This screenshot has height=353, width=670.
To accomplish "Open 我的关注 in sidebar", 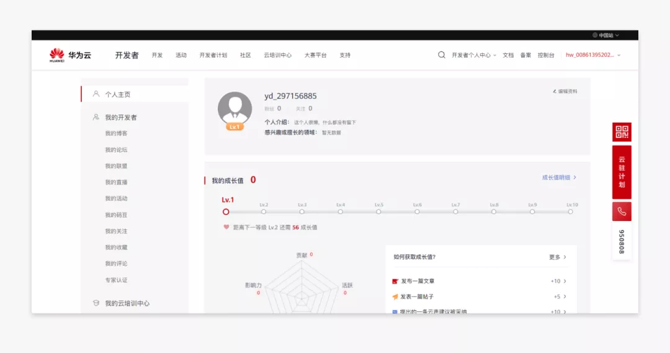I will tap(116, 231).
